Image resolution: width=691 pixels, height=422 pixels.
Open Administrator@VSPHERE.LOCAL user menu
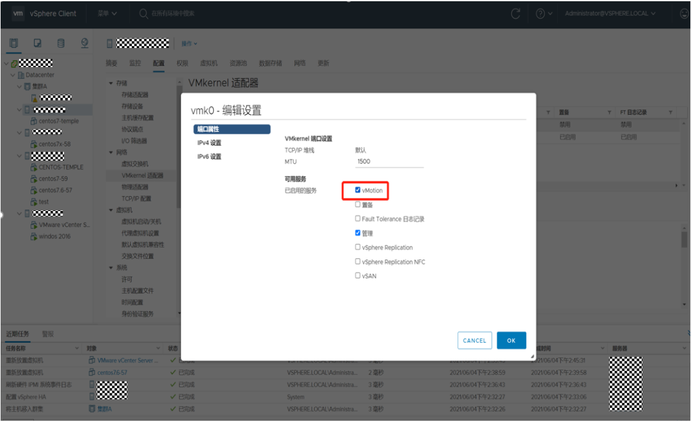pyautogui.click(x=610, y=13)
